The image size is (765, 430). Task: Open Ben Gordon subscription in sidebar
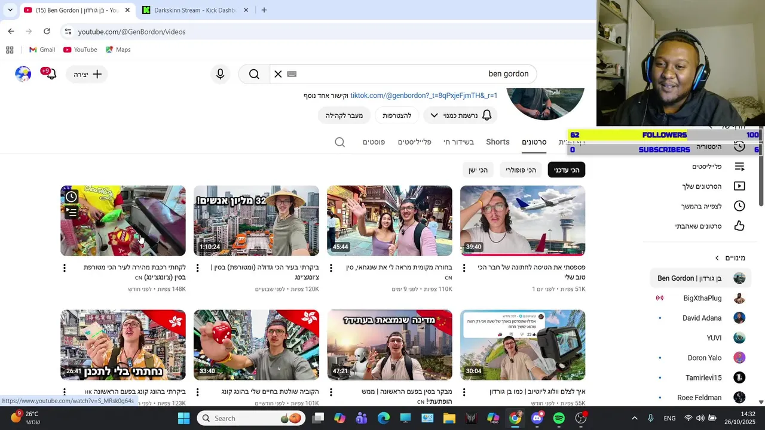[702, 278]
